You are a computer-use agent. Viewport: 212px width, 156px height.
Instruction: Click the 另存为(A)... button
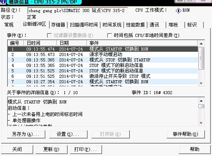pos(26,134)
